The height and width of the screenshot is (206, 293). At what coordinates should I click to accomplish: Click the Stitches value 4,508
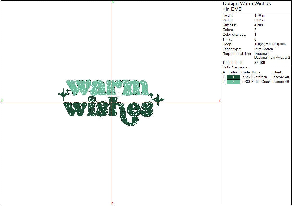tap(259, 25)
